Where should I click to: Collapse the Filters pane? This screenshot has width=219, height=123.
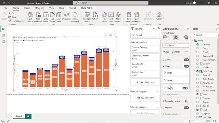point(158,28)
